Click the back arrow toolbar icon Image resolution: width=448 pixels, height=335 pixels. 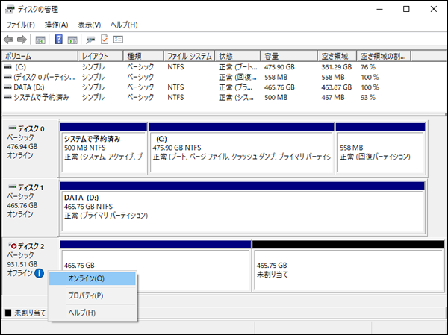tap(8, 40)
